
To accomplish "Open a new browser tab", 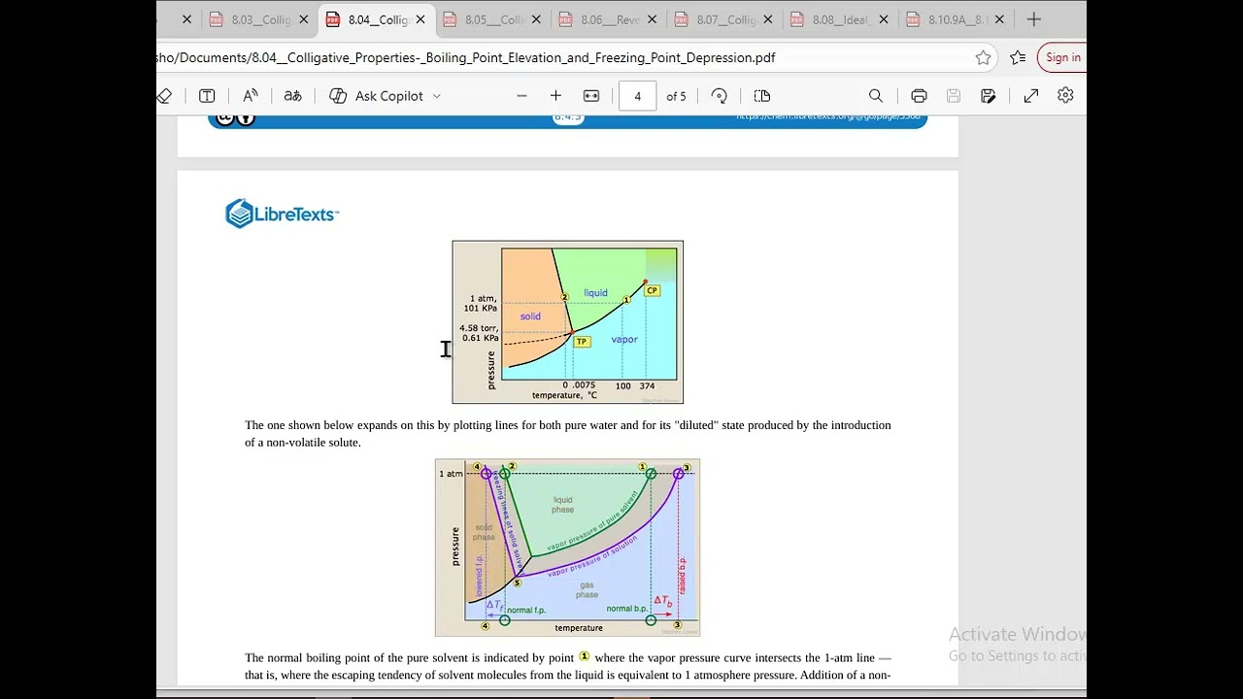I will click(1034, 19).
